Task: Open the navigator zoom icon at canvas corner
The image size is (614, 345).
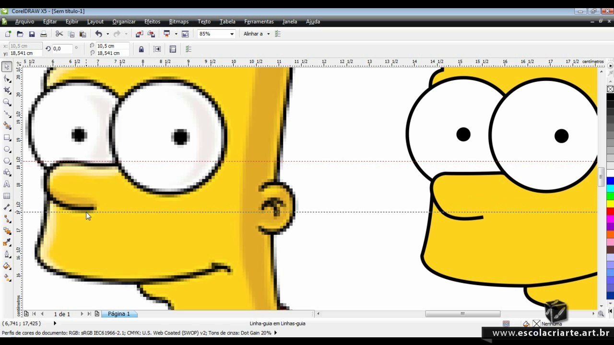Action: point(601,314)
